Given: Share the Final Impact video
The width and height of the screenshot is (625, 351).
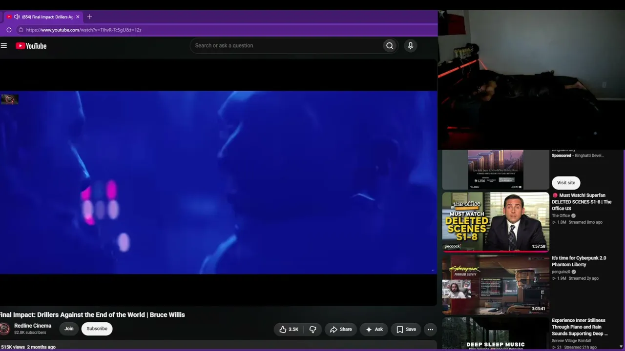Looking at the screenshot, I should [341, 330].
